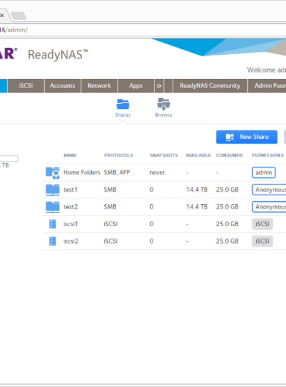Click iscsi1 protocol 'iSCSI' cell
The image size is (286, 387).
[111, 224]
